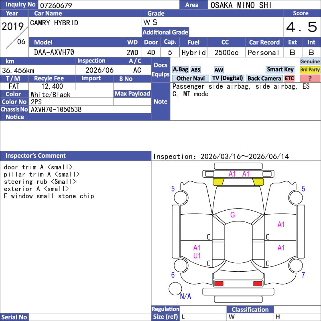
Task: Select the Other Navi badge
Action: point(191,78)
